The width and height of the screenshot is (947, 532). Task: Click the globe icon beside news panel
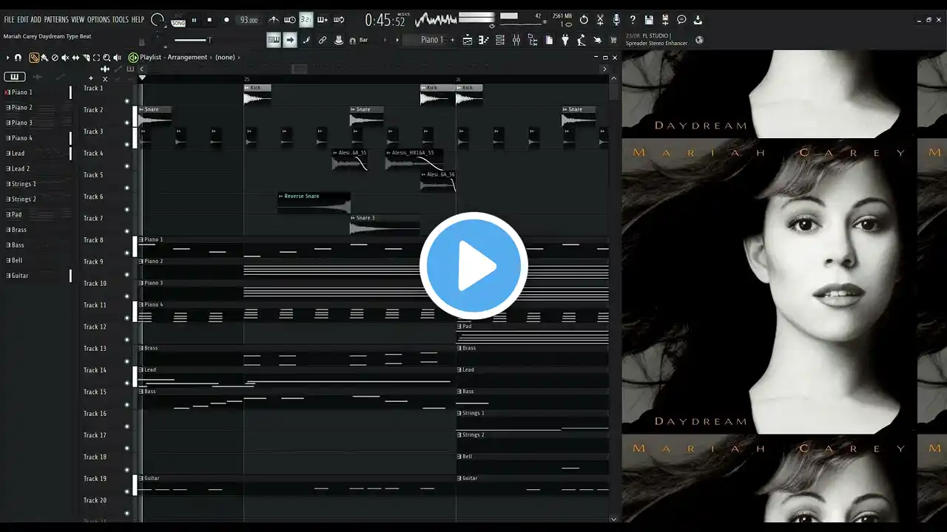[x=699, y=40]
